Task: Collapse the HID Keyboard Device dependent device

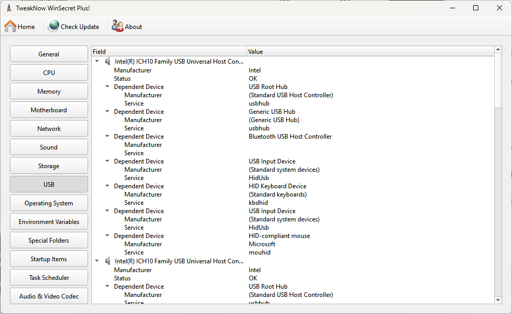Action: coord(107,186)
